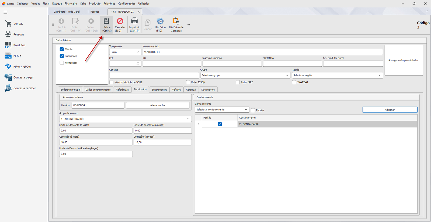Open the Tipo pessoa dropdown
Screen dimensions: 431x222
pyautogui.click(x=125, y=52)
